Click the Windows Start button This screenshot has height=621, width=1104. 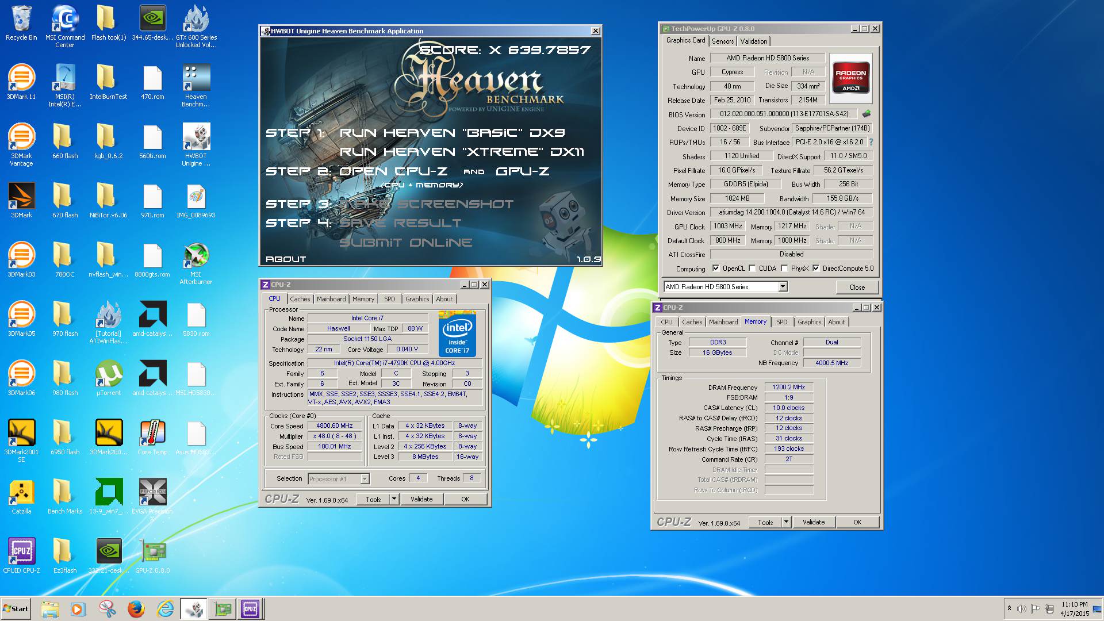[x=16, y=609]
